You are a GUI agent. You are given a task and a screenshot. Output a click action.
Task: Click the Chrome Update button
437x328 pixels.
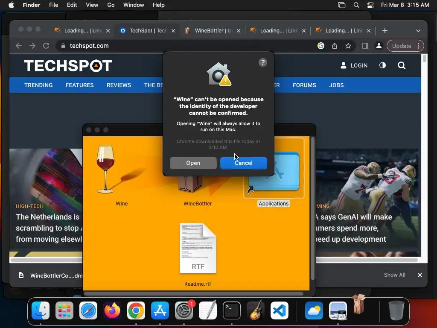pyautogui.click(x=402, y=46)
